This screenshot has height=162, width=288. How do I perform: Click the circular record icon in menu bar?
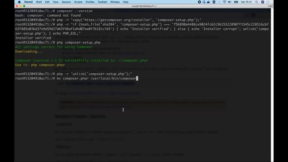coord(199,2)
